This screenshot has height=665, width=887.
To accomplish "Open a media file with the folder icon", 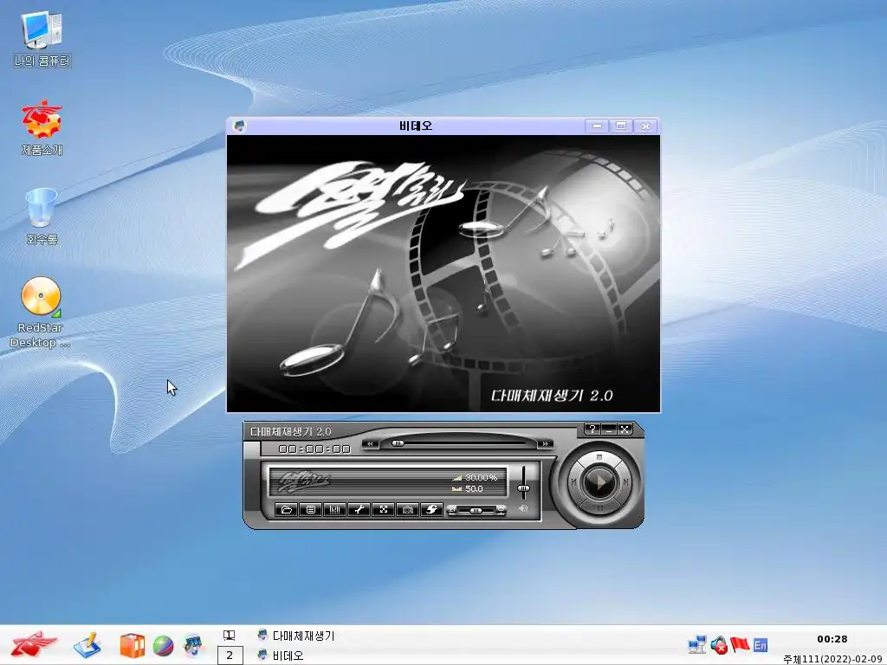I will point(286,509).
